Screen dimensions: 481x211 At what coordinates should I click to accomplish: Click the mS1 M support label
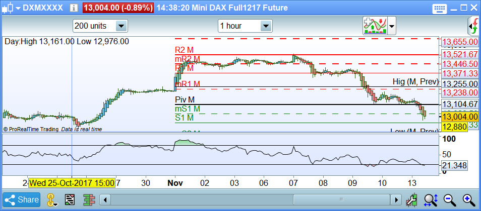coord(188,109)
